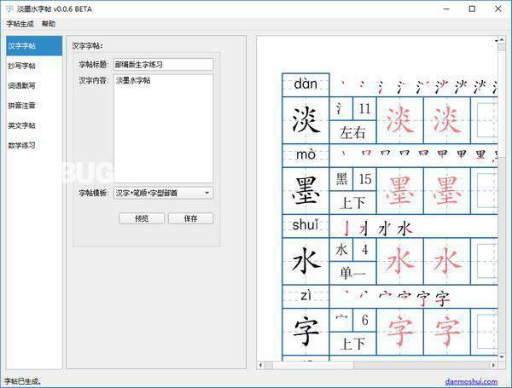Click the large black 墨 character

[305, 191]
